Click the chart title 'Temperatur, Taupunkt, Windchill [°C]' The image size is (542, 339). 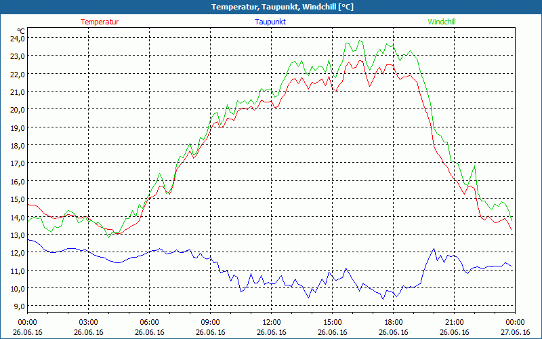[x=283, y=7]
